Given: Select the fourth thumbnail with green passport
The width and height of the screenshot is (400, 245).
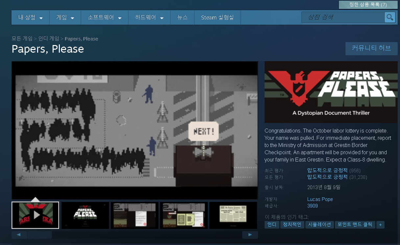Looking at the screenshot, I should click(184, 215).
